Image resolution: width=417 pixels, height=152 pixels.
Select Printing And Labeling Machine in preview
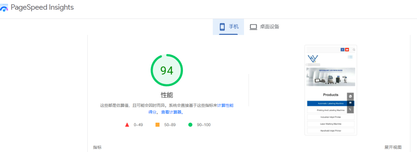pos(331,110)
